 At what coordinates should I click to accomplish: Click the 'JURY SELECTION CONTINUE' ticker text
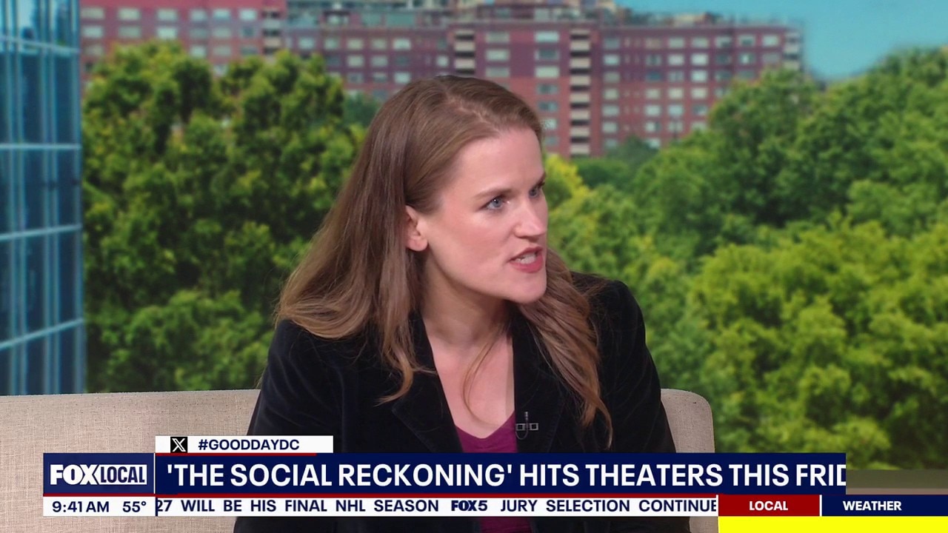click(x=608, y=506)
